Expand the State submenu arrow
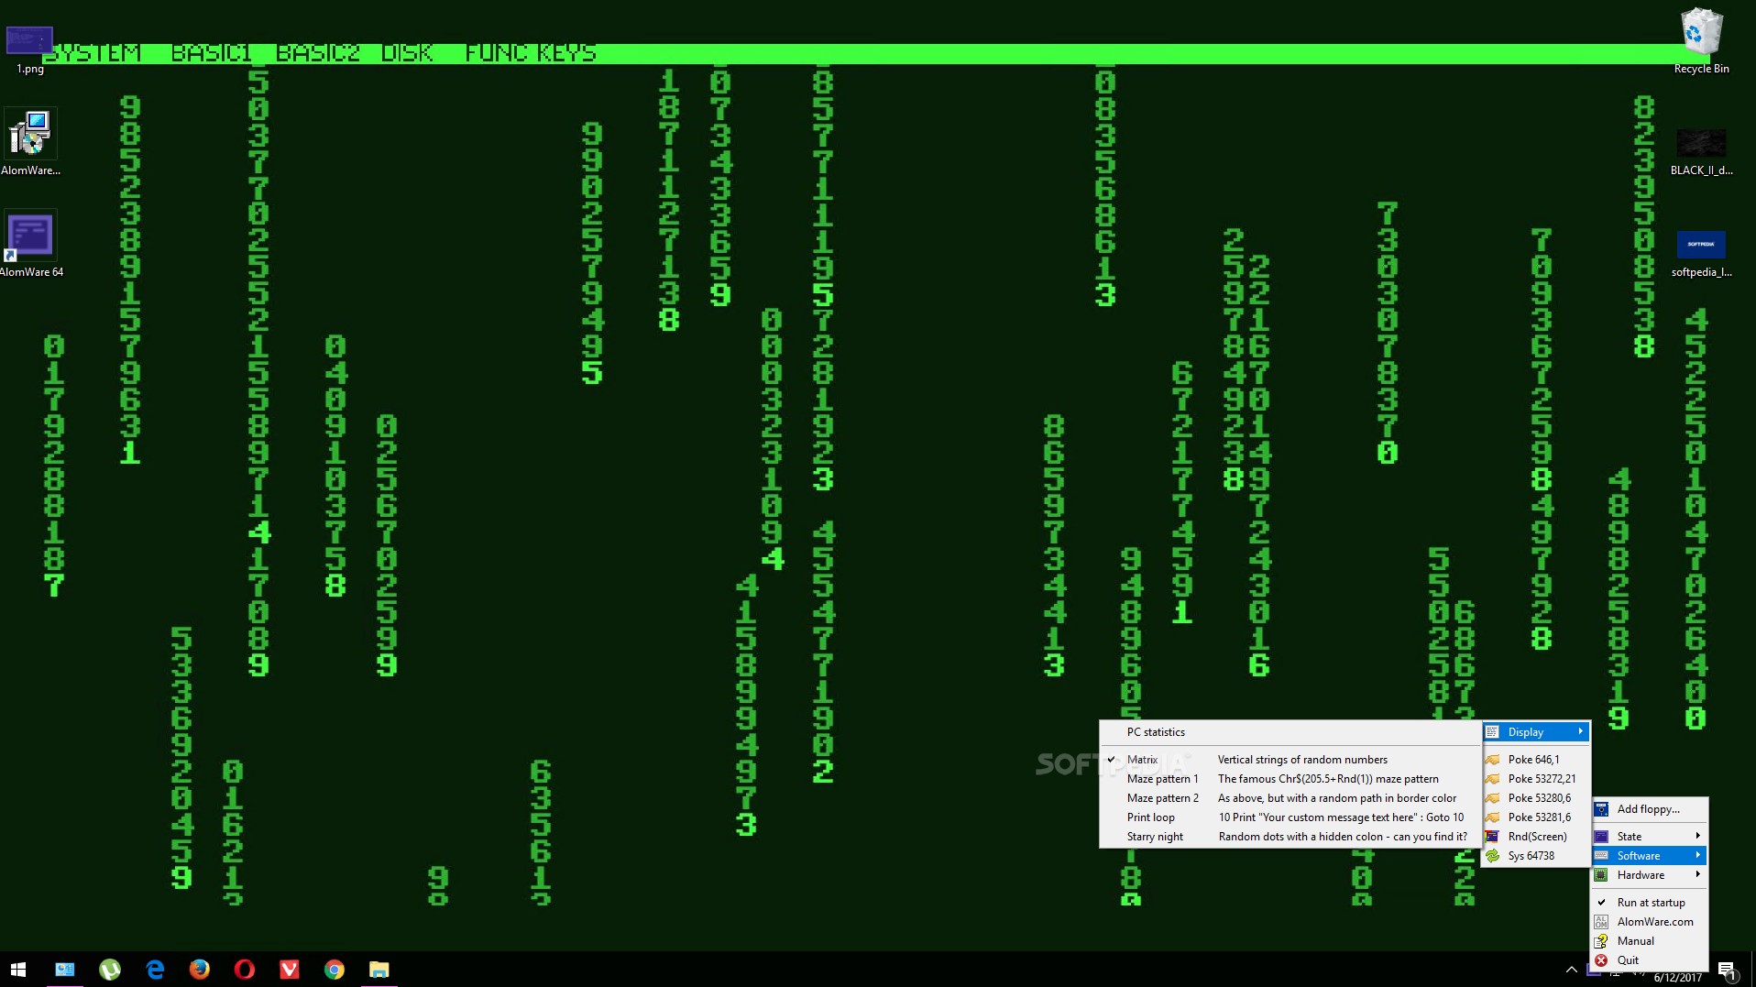This screenshot has width=1756, height=987. [1697, 836]
